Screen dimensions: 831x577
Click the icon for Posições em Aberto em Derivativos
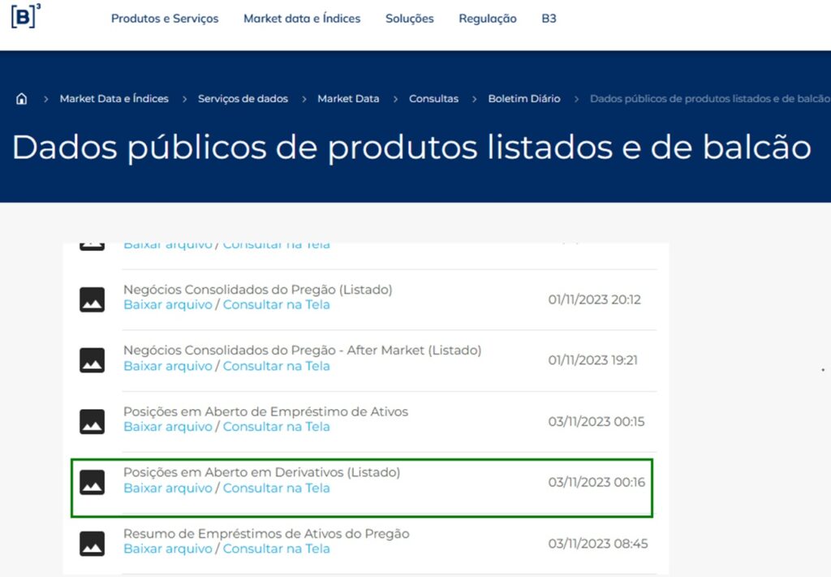[92, 481]
